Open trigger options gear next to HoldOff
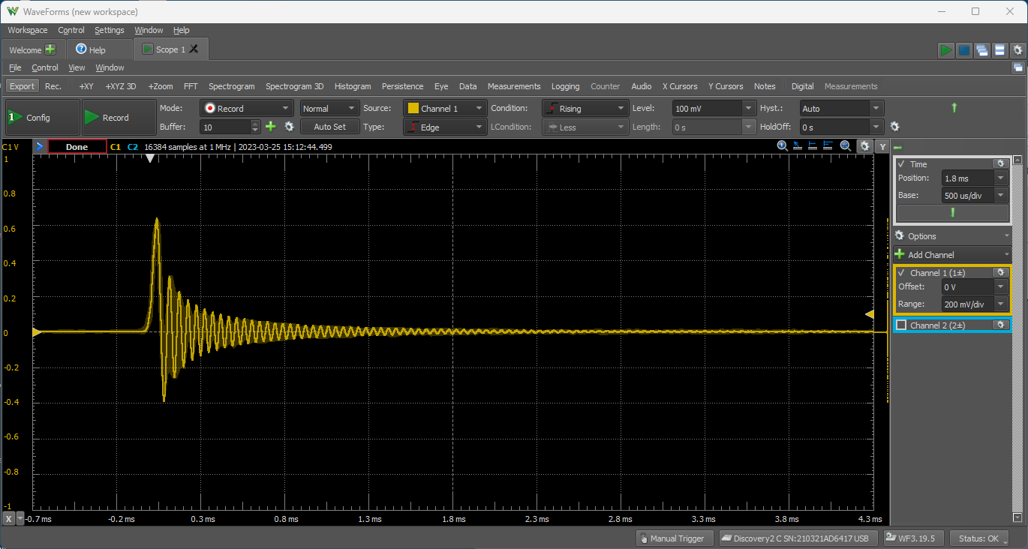Screen dimensions: 1028x549 pyautogui.click(x=894, y=127)
